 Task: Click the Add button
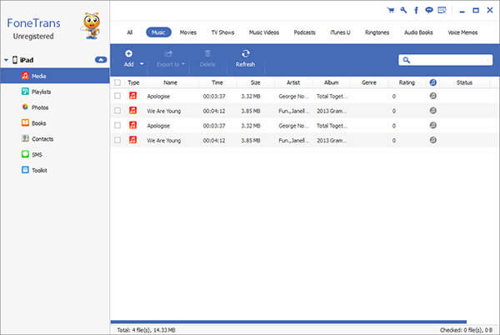[129, 58]
